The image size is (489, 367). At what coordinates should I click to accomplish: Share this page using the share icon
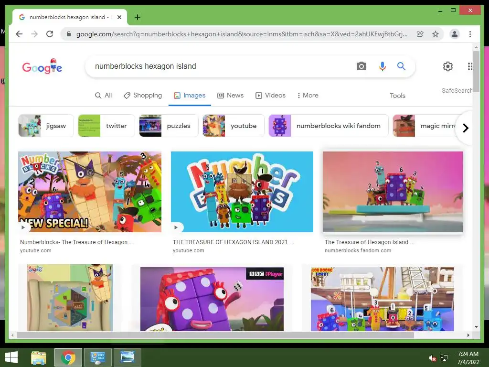[x=420, y=34]
